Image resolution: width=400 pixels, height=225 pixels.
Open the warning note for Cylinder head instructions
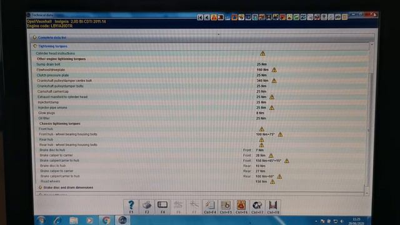(x=262, y=53)
